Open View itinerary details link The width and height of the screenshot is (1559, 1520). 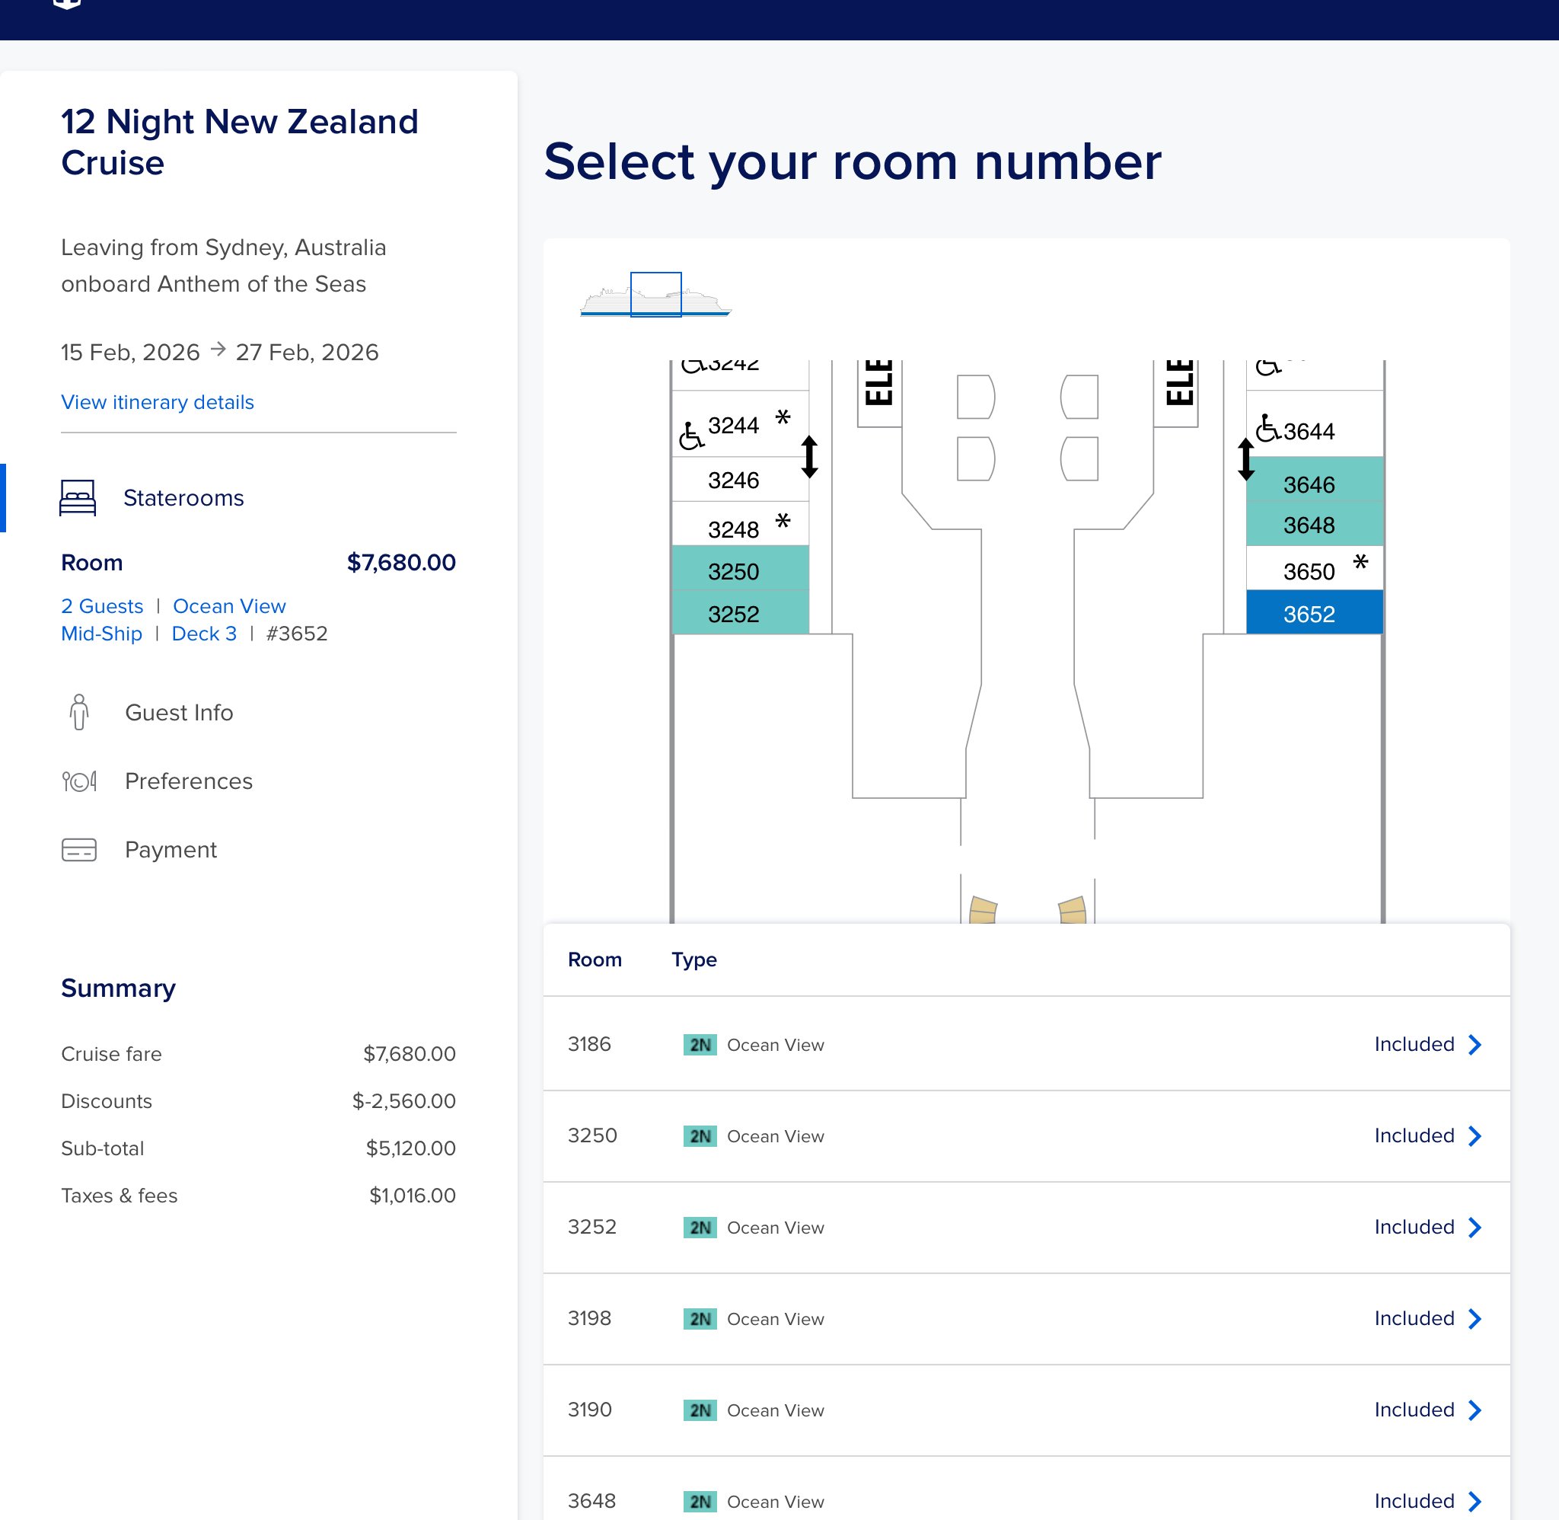coord(157,401)
